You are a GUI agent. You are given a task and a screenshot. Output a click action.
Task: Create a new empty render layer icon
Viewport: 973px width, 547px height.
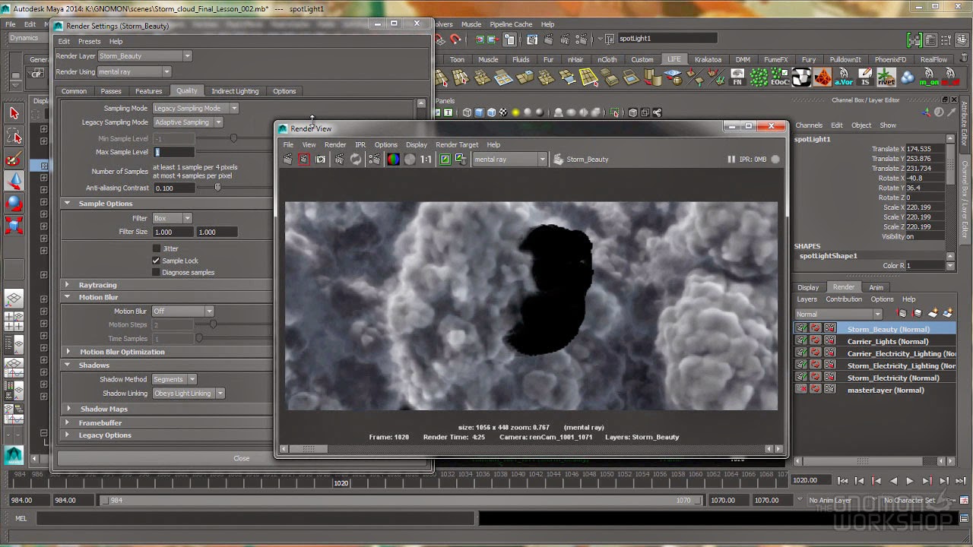click(933, 313)
